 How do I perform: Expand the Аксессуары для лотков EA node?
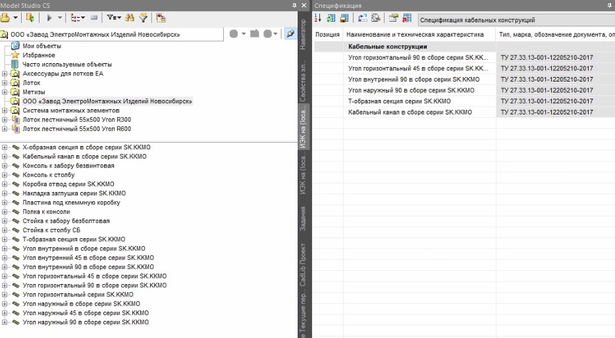5,74
